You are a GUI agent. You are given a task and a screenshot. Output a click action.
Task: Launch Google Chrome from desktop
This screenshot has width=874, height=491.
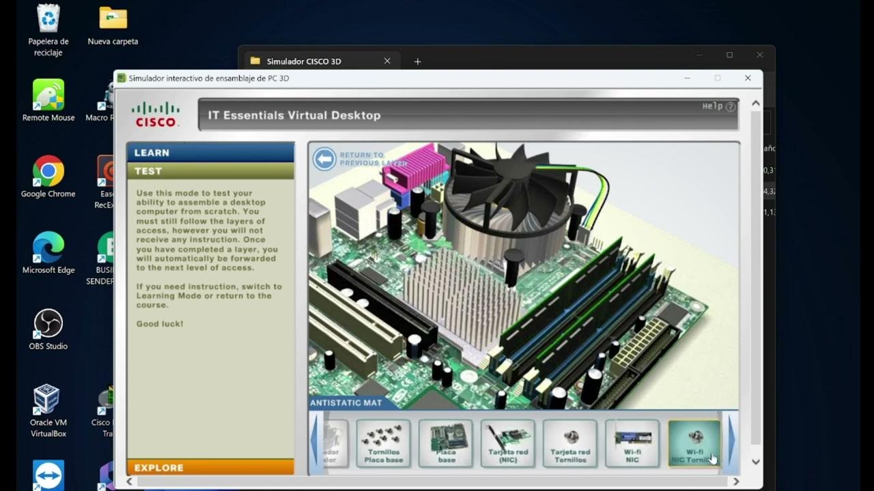(x=48, y=177)
